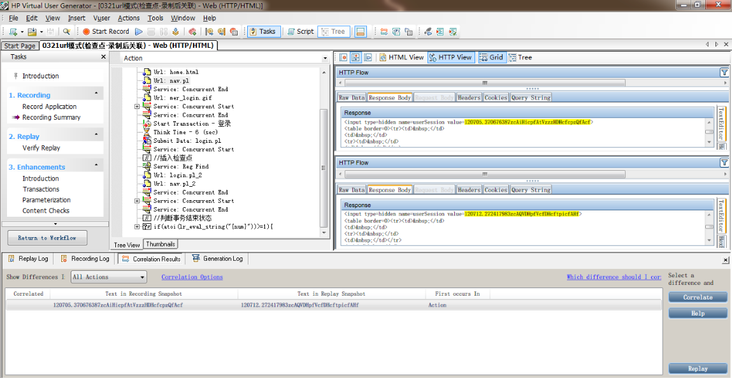
Task: Select Grid layout in the snapshot toolbar
Action: coord(491,57)
